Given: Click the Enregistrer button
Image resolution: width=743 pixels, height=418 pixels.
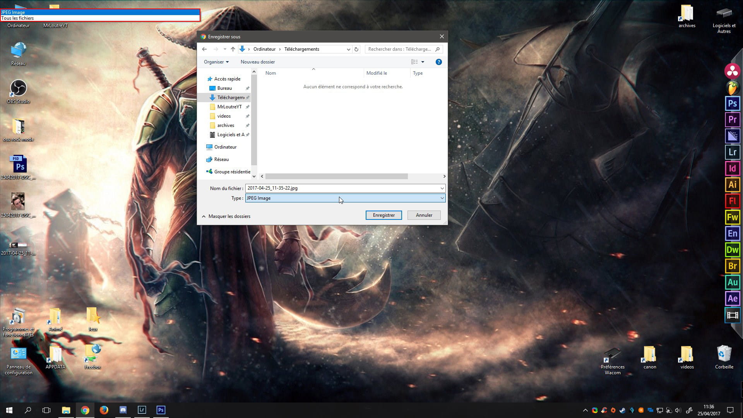Looking at the screenshot, I should (383, 215).
